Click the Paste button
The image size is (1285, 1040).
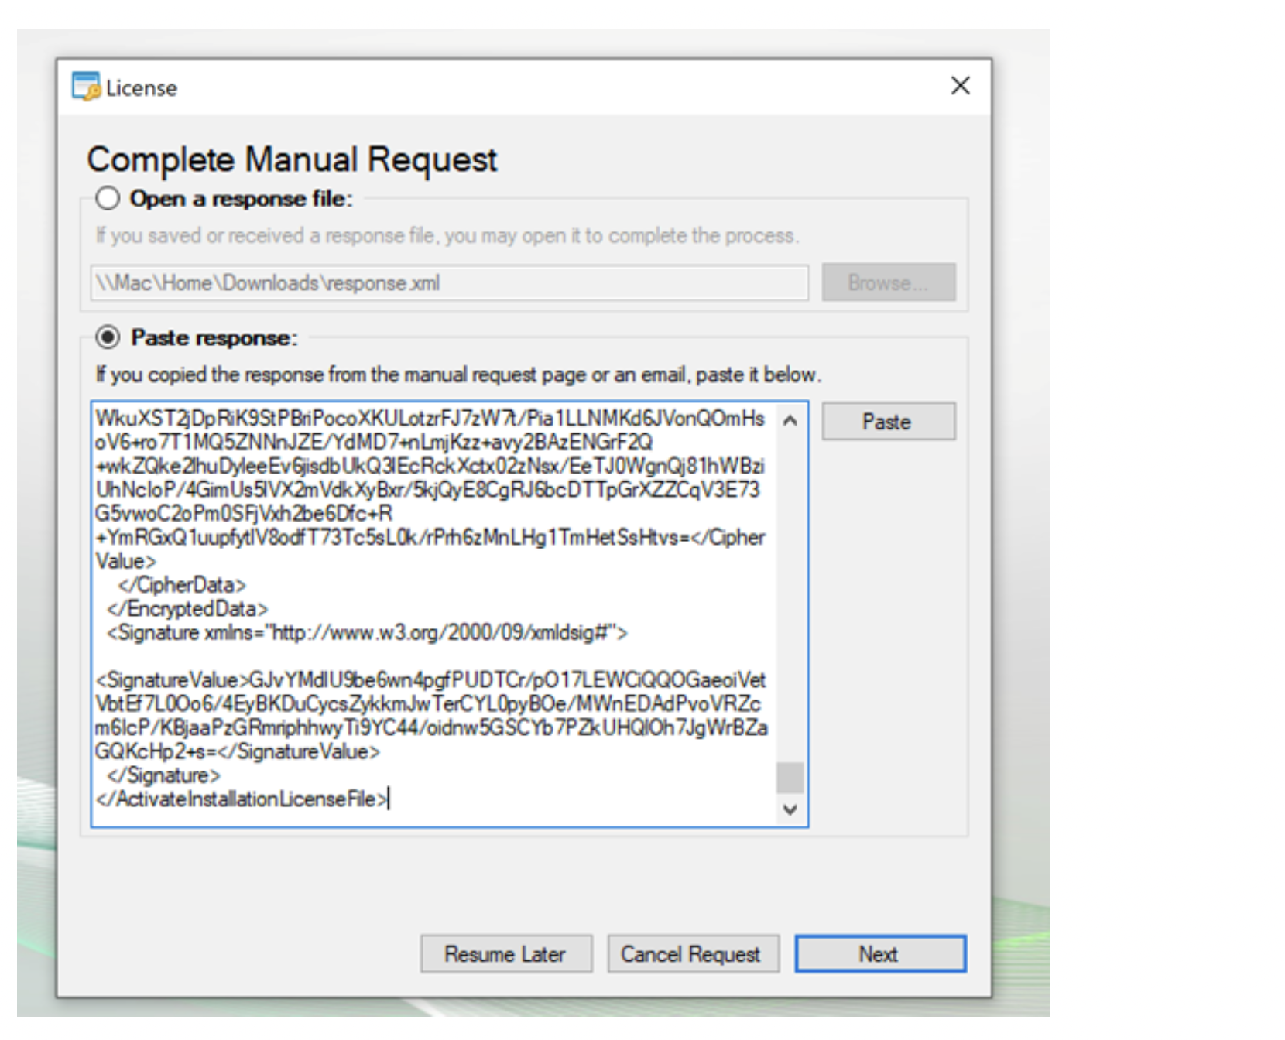[x=887, y=421]
